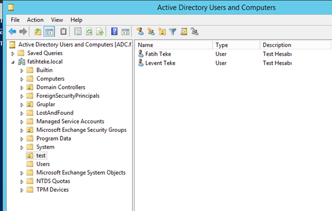The height and width of the screenshot is (211, 332).
Task: Click the clipboard Paste toolbar icon
Action: tap(63, 31)
